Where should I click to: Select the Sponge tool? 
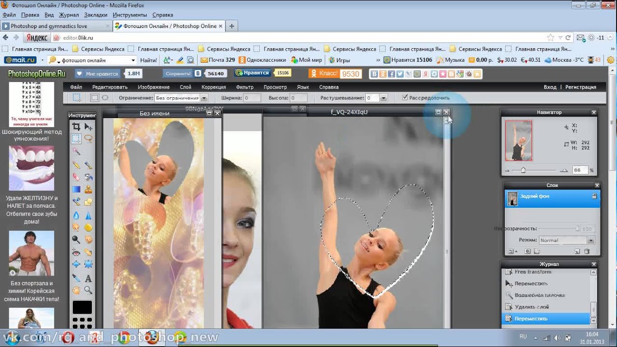(x=88, y=227)
